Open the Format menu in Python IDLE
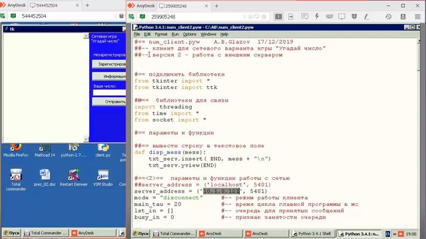Viewport: 426px width, 239px height. [161, 35]
